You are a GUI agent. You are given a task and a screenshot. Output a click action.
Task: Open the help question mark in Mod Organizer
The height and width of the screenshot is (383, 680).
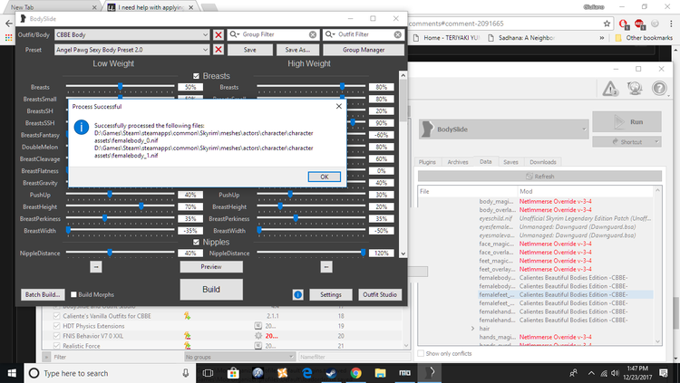tap(659, 89)
